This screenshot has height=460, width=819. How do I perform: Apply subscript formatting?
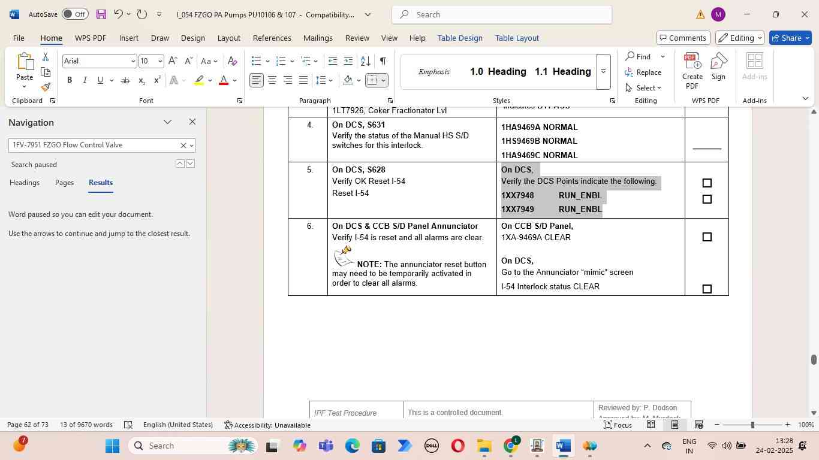141,80
